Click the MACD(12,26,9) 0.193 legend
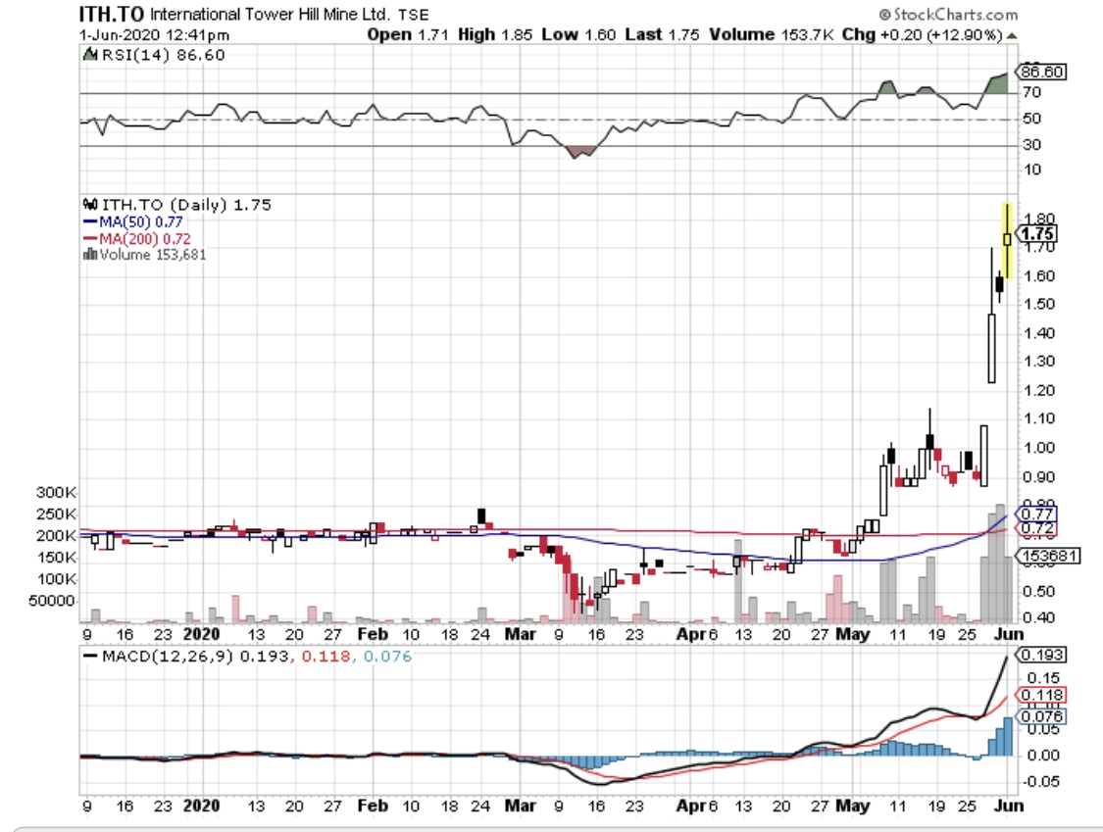Image resolution: width=1103 pixels, height=832 pixels. click(x=186, y=657)
